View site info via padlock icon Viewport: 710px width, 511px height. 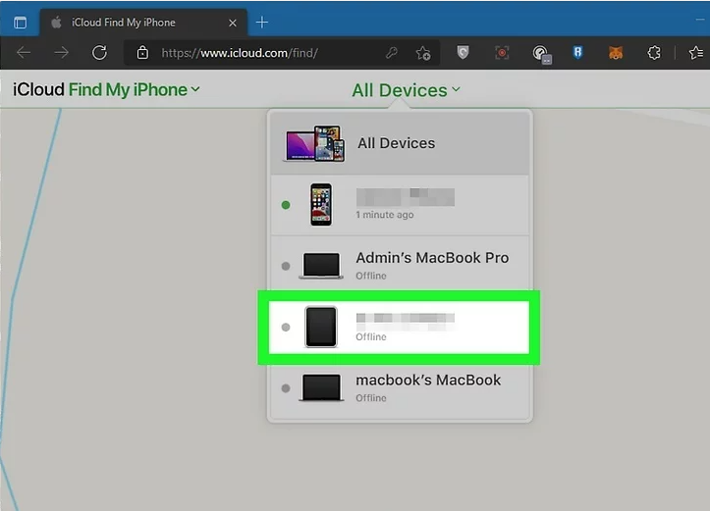point(142,53)
